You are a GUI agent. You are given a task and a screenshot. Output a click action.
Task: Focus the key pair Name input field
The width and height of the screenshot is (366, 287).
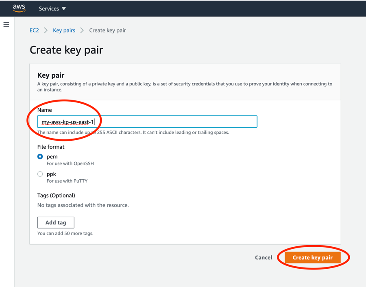(x=146, y=121)
